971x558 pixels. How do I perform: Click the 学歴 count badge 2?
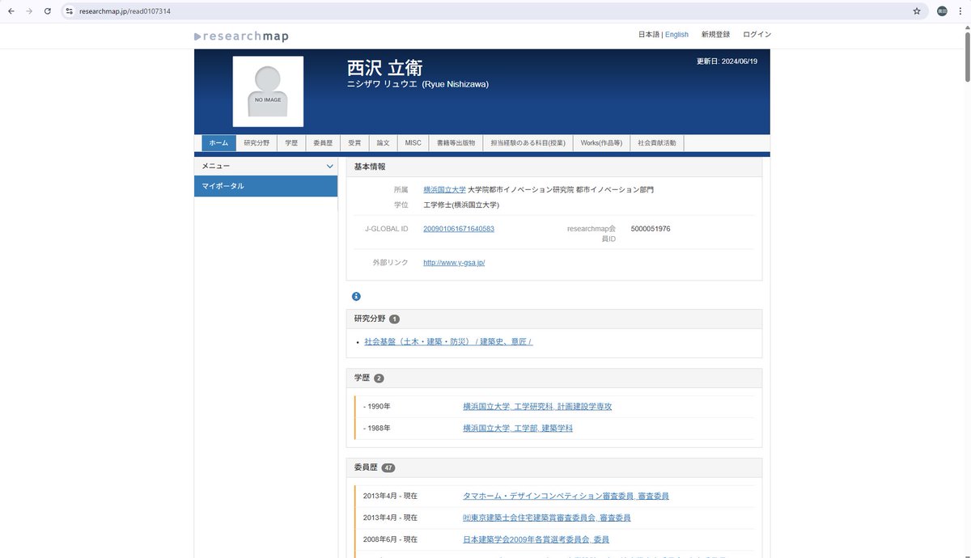[379, 378]
